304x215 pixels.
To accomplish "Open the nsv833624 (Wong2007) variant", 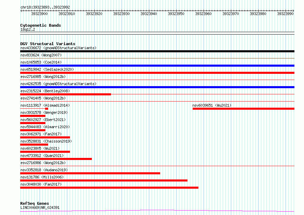I will pos(41,55).
